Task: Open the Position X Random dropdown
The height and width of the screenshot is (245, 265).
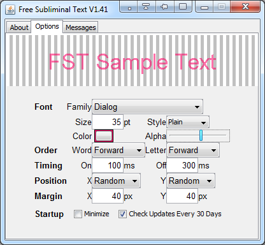Action: (x=116, y=181)
